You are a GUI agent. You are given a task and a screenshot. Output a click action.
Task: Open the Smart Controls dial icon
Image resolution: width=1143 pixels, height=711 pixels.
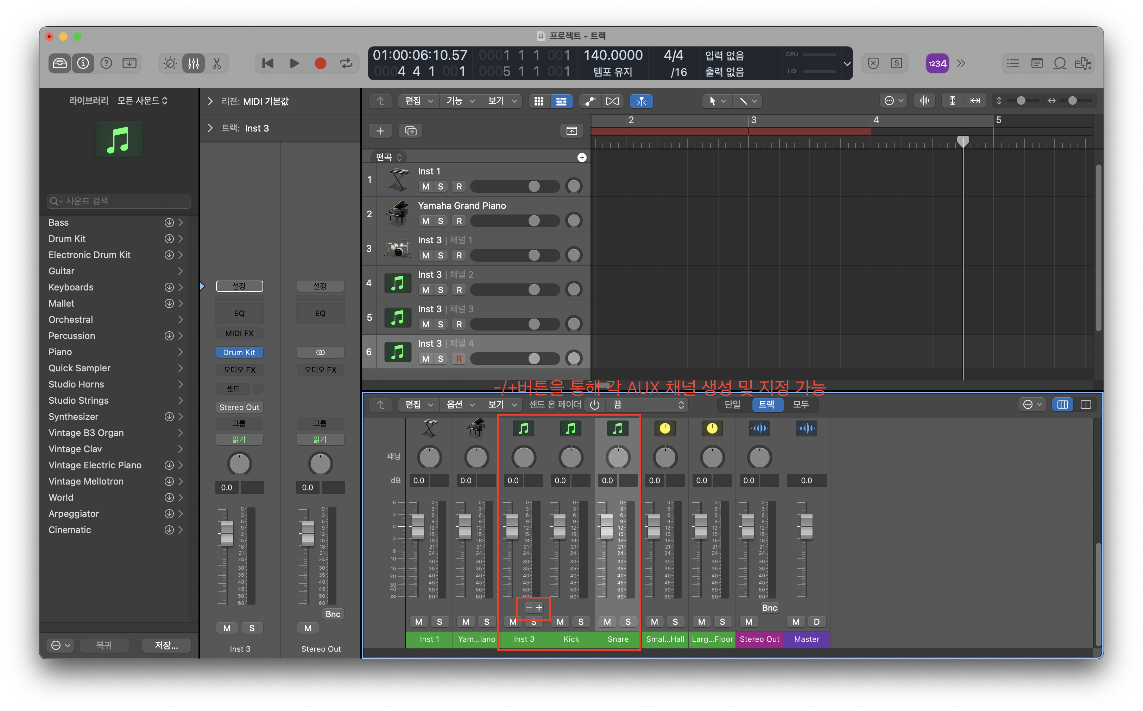click(170, 64)
